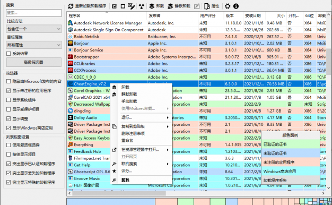The width and height of the screenshot is (332, 205).
Task: Click the deselect-all empty square toolbar icon
Action: tap(123, 6)
